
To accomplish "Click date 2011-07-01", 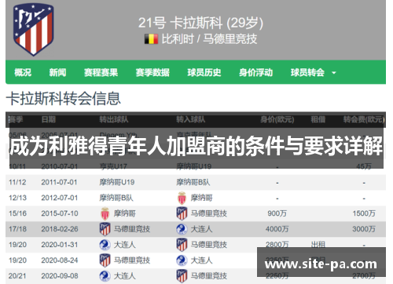I will 59,182.
